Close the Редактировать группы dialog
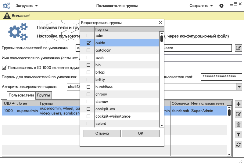Image resolution: width=244 pixels, height=165 pixels. click(x=160, y=23)
